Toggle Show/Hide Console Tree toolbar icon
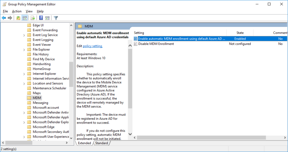Screen dimensions: 288x152 (x=25, y=18)
